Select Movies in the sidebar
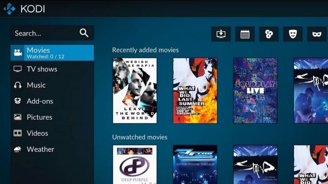This screenshot has width=328, height=184. click(52, 53)
